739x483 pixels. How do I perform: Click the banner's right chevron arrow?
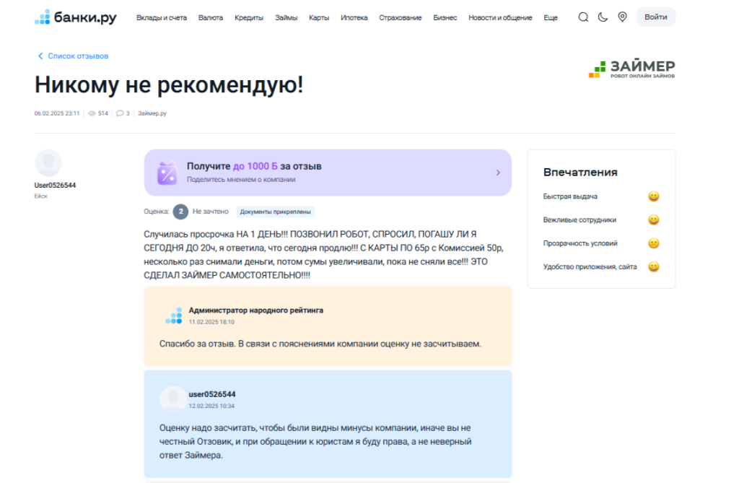pyautogui.click(x=498, y=173)
